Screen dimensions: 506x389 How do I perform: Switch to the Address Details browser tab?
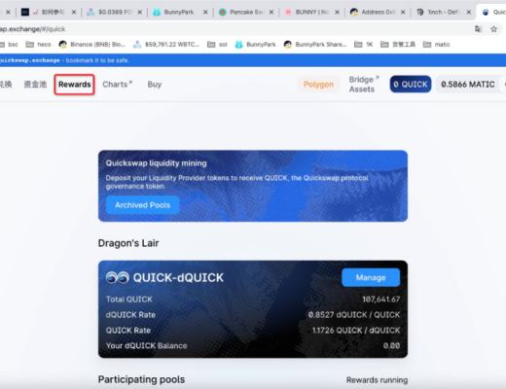point(377,12)
